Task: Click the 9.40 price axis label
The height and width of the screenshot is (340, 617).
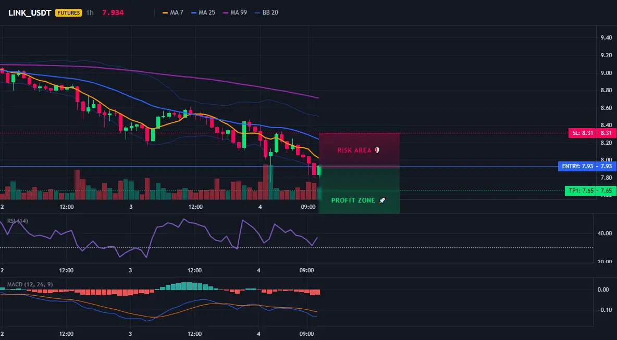Action: (606, 37)
